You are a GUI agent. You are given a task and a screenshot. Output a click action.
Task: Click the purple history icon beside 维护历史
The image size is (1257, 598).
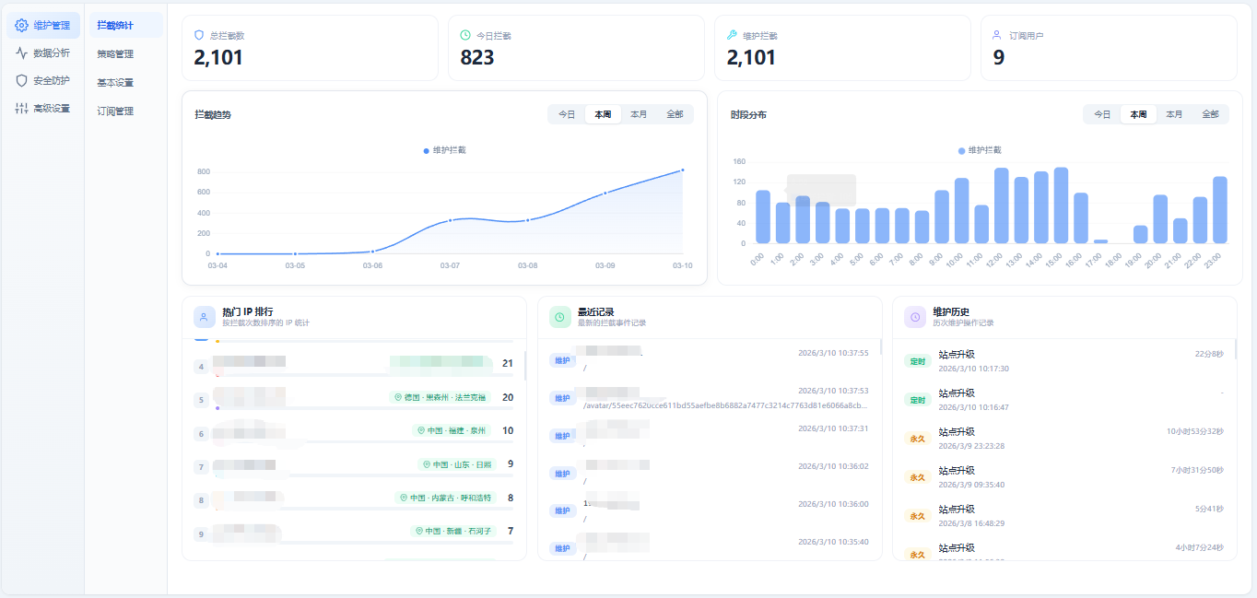click(915, 317)
